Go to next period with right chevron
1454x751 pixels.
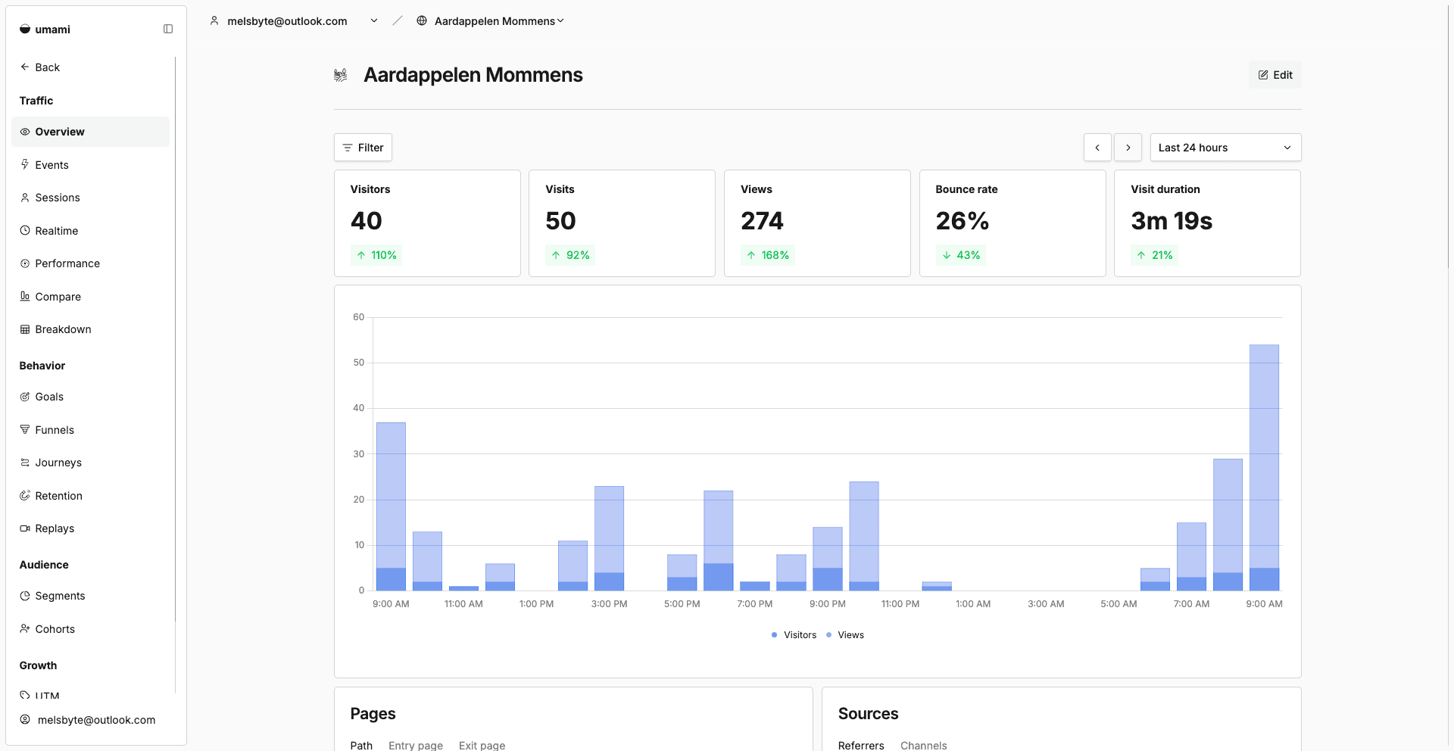(x=1128, y=148)
